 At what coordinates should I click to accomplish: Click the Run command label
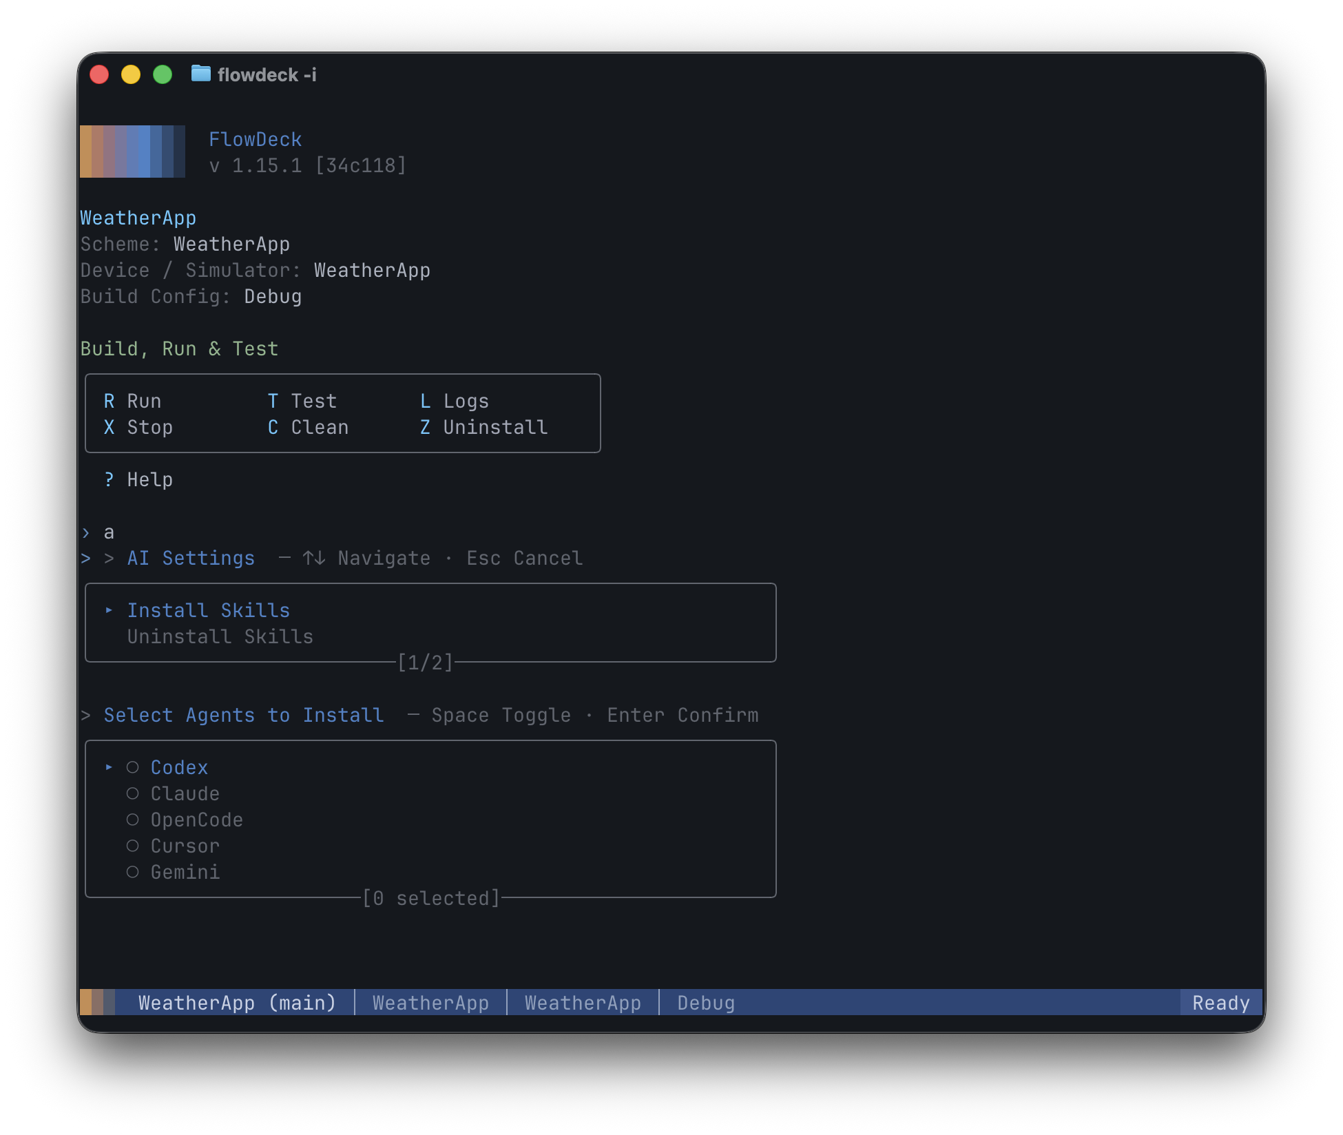pyautogui.click(x=144, y=402)
